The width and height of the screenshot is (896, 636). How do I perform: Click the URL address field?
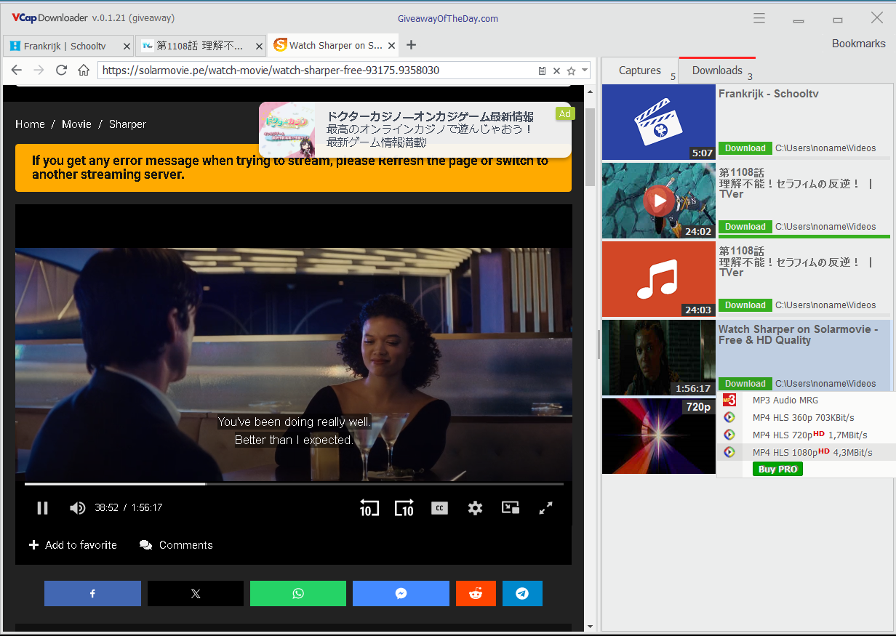316,71
